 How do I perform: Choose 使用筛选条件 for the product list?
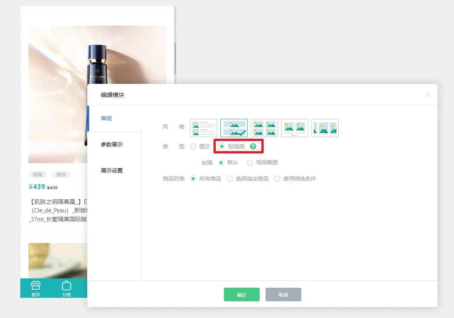click(277, 179)
